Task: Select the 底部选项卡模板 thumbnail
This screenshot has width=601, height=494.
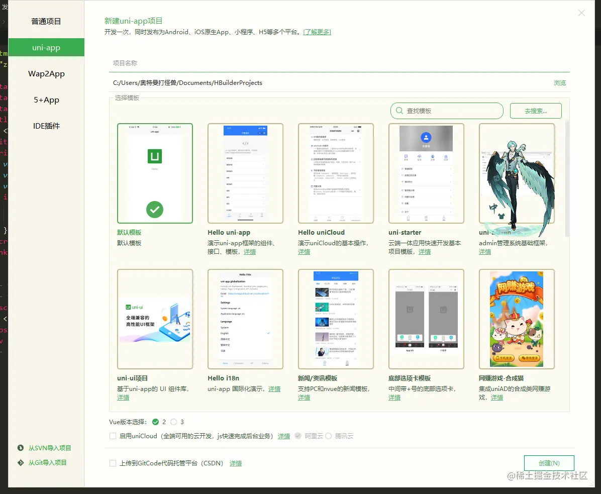Action: click(x=426, y=319)
